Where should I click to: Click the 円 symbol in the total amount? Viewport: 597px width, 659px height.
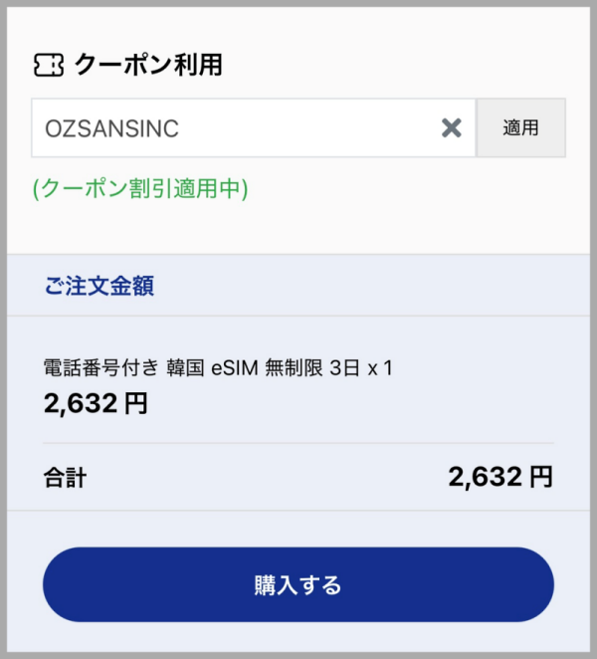(x=541, y=477)
